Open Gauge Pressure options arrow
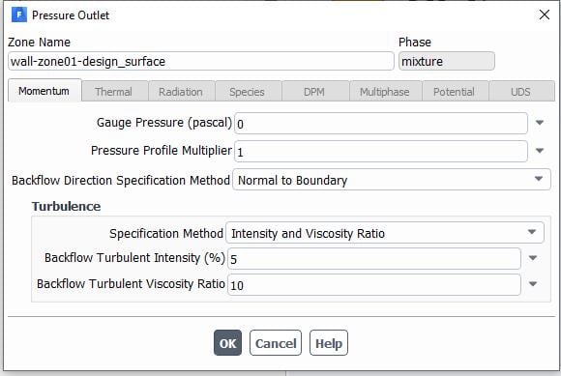The height and width of the screenshot is (376, 561). pos(540,123)
